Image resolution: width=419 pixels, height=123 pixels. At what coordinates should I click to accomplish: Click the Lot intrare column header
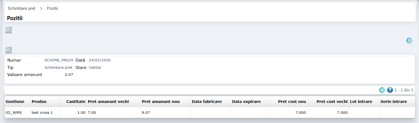[x=359, y=102]
